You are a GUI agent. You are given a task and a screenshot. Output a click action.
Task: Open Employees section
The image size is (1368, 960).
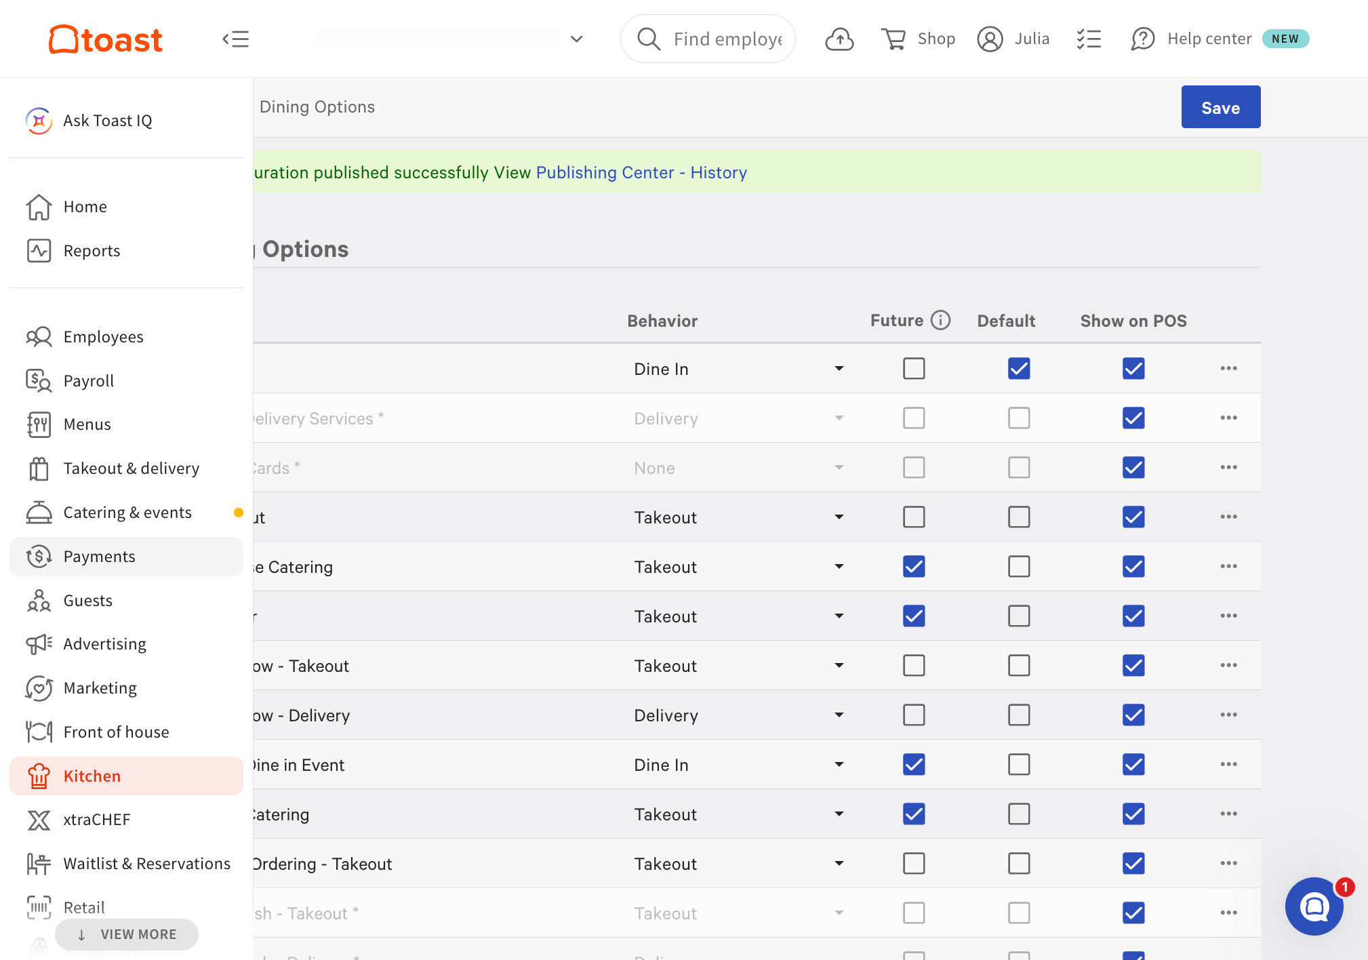click(x=126, y=337)
